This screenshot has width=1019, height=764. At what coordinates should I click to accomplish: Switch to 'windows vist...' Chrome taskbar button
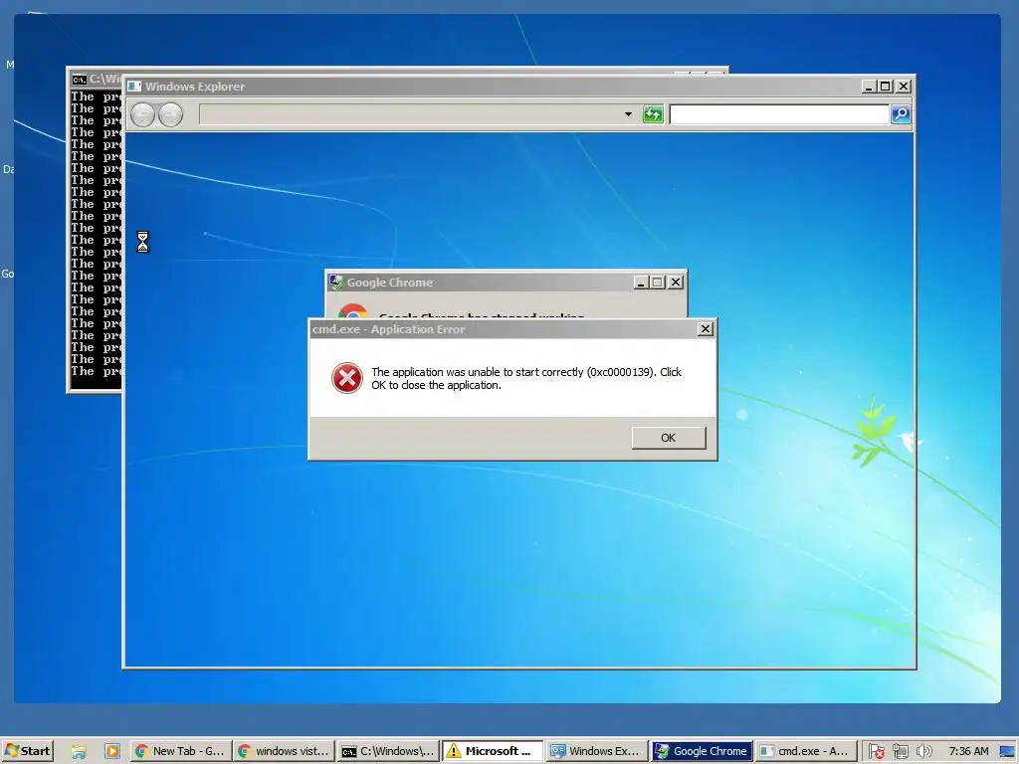coord(284,751)
